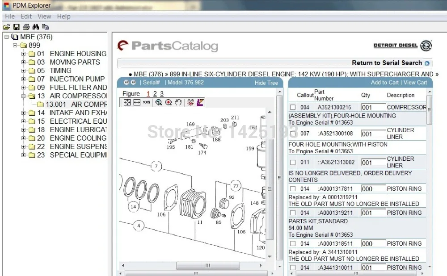
Task: Check the box for part A3521313002
Action: 293,163
